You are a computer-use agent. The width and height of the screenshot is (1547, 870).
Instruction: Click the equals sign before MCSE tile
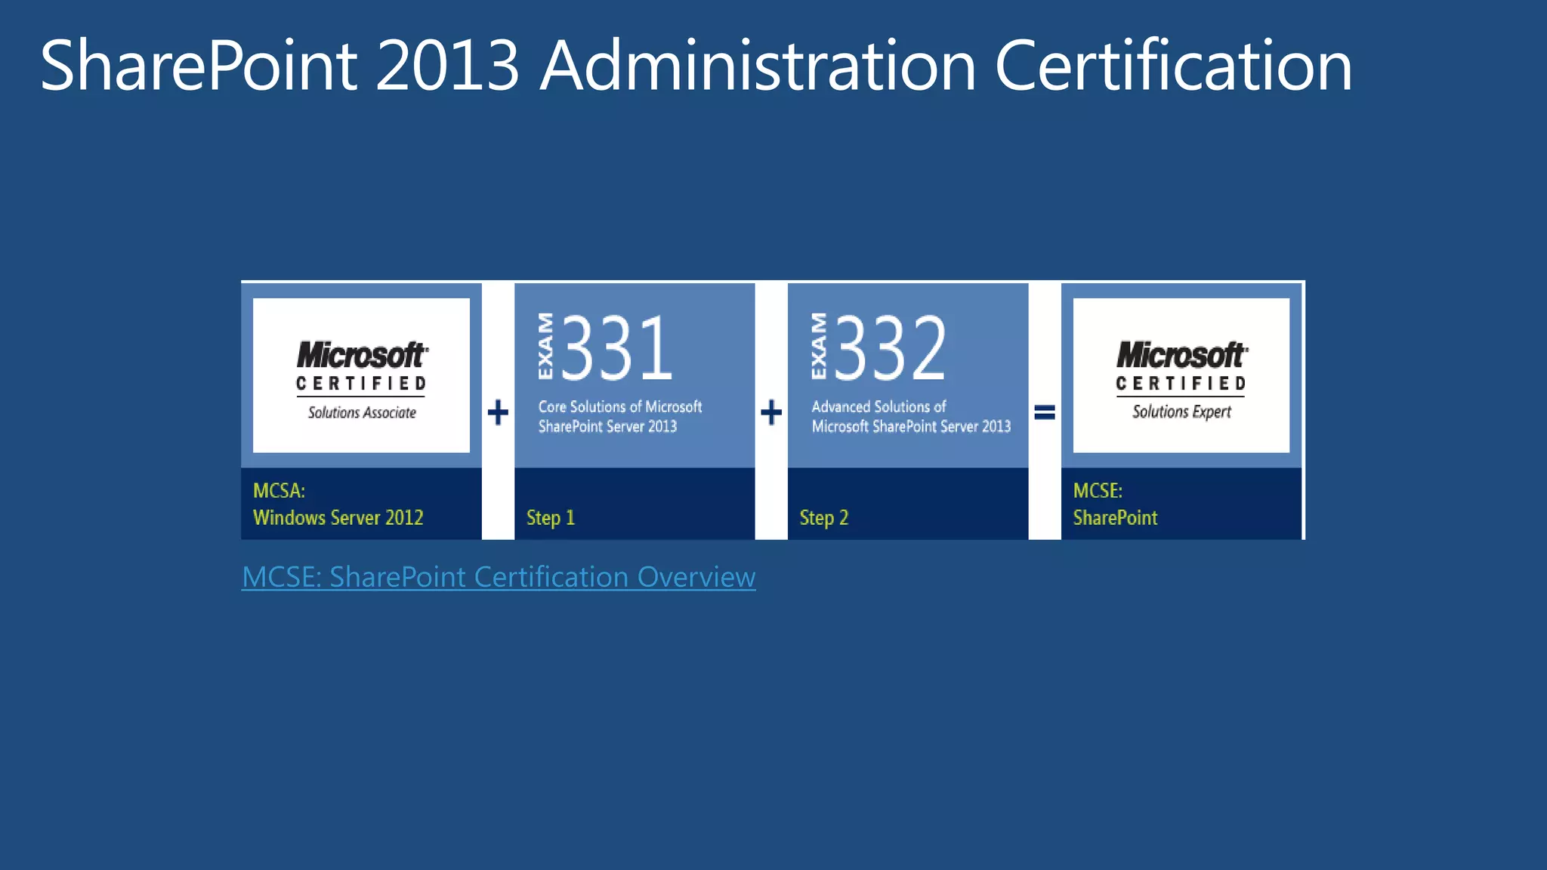click(x=1045, y=412)
